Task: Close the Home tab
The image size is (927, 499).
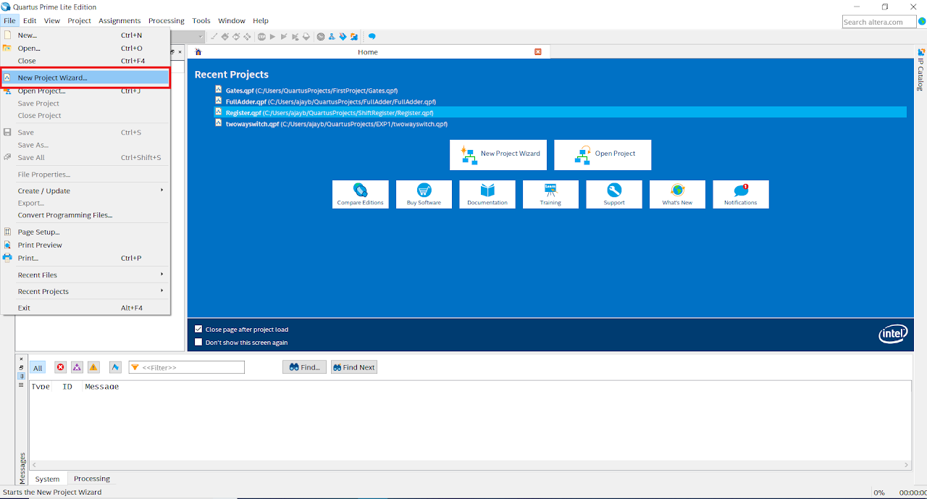Action: [538, 51]
